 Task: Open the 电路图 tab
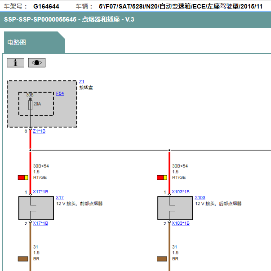pos(35,42)
